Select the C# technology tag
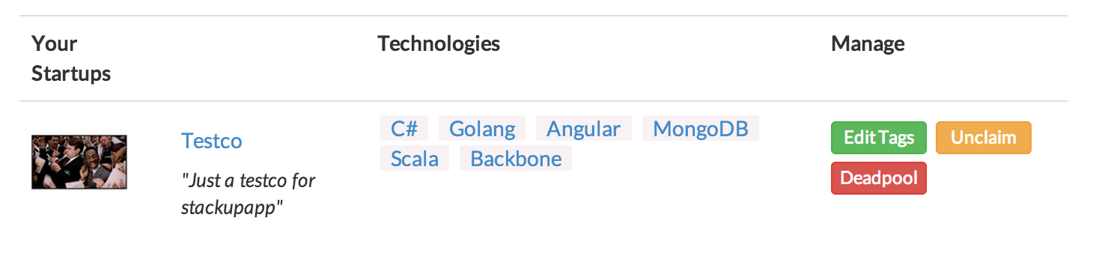This screenshot has height=271, width=1096. pos(404,129)
